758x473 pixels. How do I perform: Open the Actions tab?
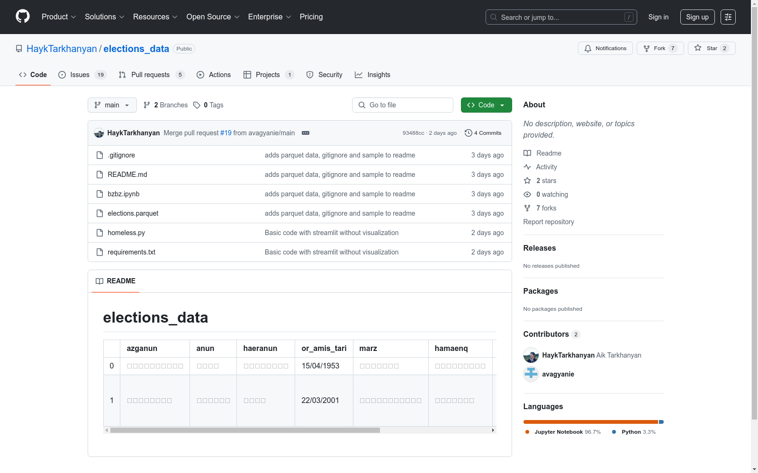pyautogui.click(x=214, y=75)
